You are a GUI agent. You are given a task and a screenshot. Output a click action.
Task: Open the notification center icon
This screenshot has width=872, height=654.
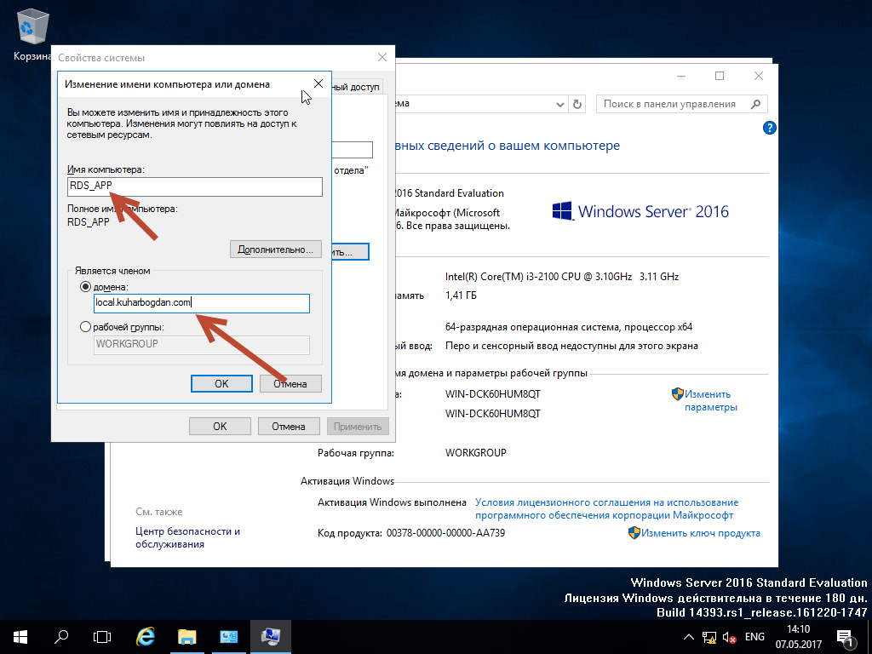point(846,636)
